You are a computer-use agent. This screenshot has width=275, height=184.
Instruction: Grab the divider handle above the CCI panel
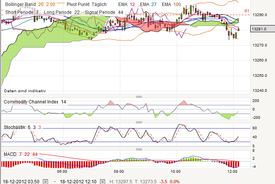pos(139,97)
